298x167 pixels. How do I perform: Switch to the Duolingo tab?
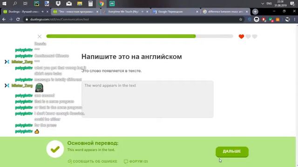[x=26, y=12]
